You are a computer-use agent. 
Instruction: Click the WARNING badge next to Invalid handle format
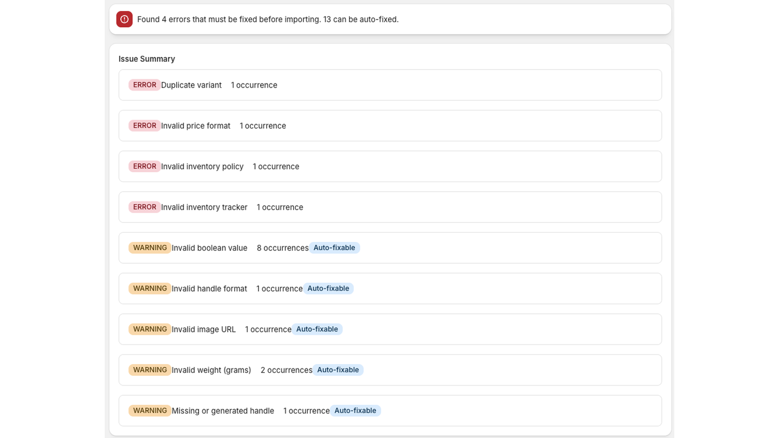tap(149, 288)
